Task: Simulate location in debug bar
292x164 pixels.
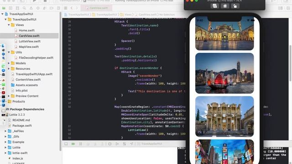Action: (x=132, y=144)
